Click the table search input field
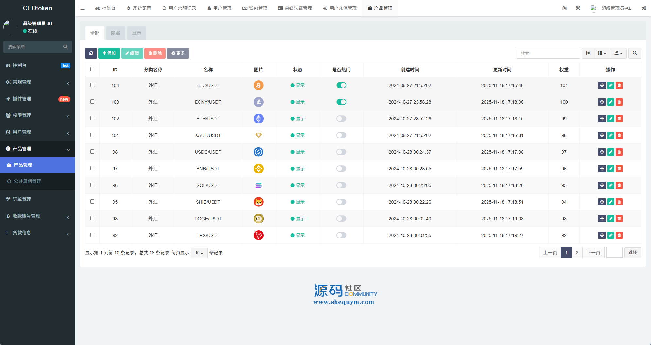 point(548,53)
